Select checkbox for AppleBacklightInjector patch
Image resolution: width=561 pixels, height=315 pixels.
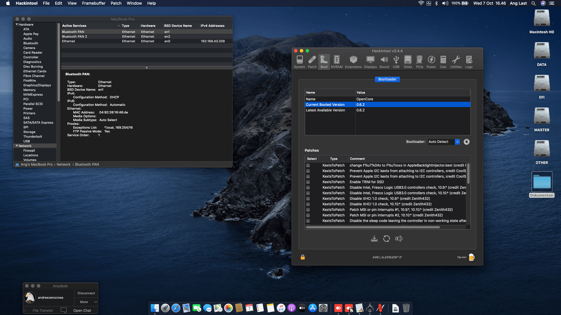308,165
